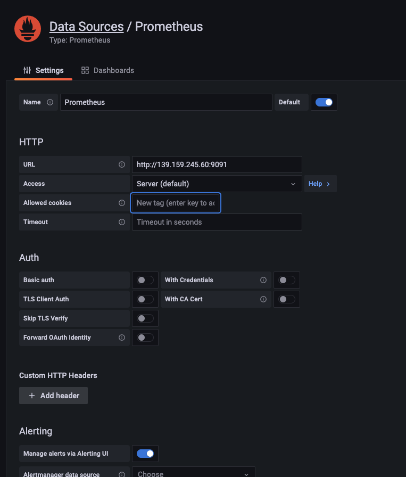Image resolution: width=406 pixels, height=477 pixels.
Task: Click info icon beside URL label
Action: 122,165
